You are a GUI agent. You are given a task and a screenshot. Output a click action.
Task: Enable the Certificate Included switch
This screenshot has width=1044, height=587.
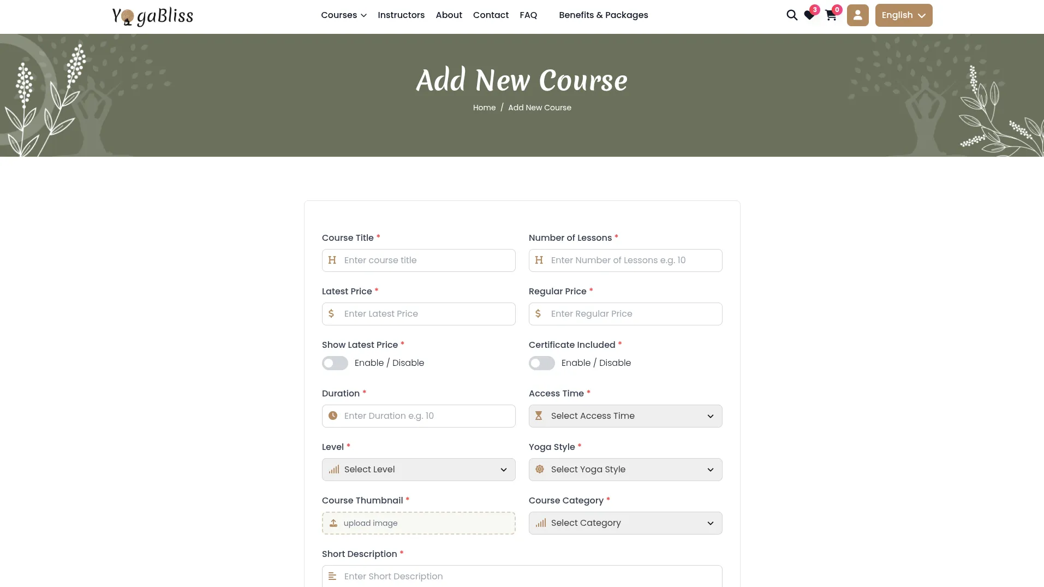point(541,363)
